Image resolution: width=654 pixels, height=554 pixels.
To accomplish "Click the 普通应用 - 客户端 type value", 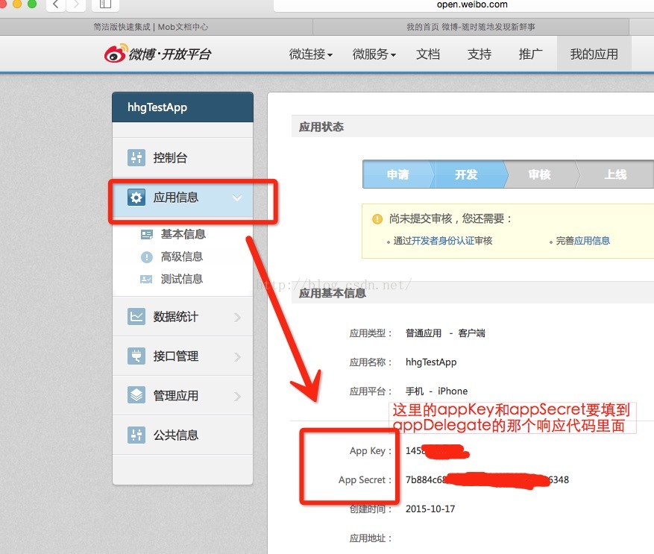I will [445, 333].
